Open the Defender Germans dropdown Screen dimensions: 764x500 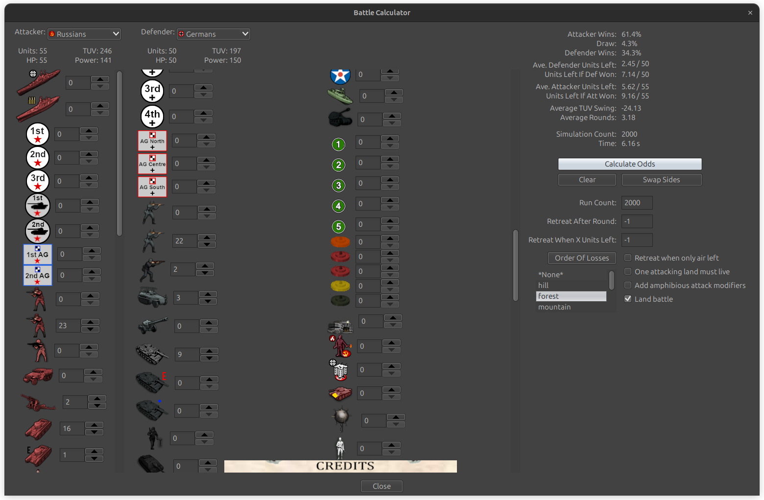(213, 34)
